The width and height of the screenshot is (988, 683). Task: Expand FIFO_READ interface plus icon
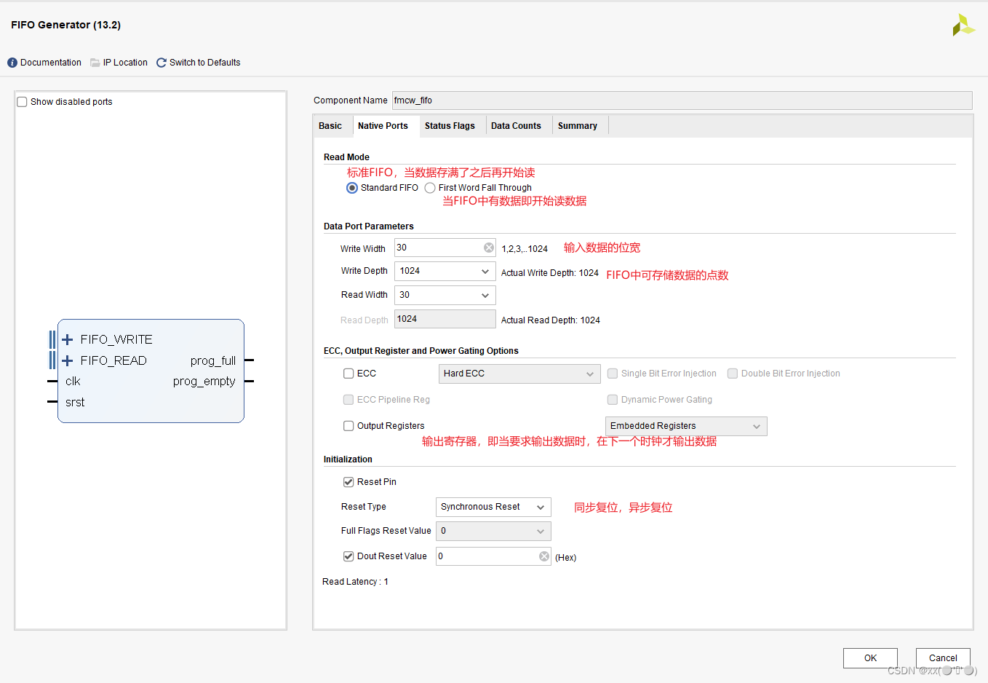point(68,360)
